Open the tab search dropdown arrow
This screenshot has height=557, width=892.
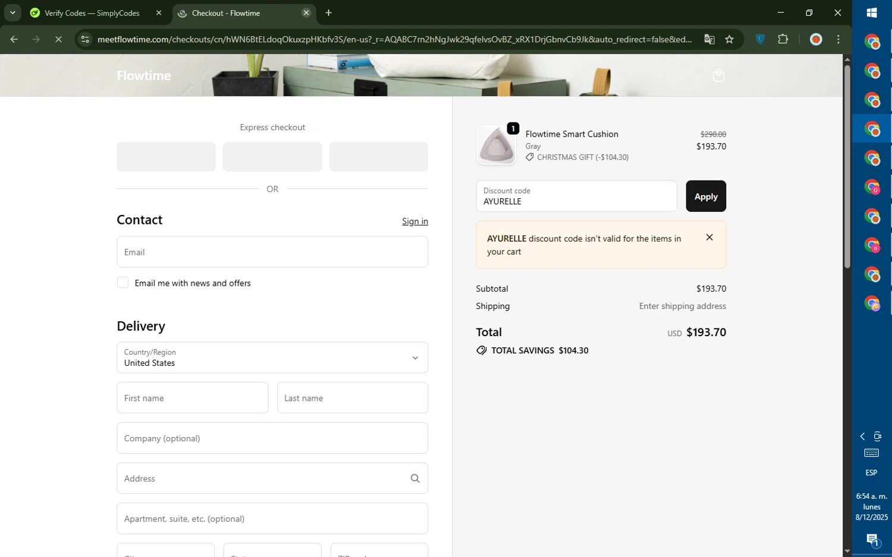point(12,12)
